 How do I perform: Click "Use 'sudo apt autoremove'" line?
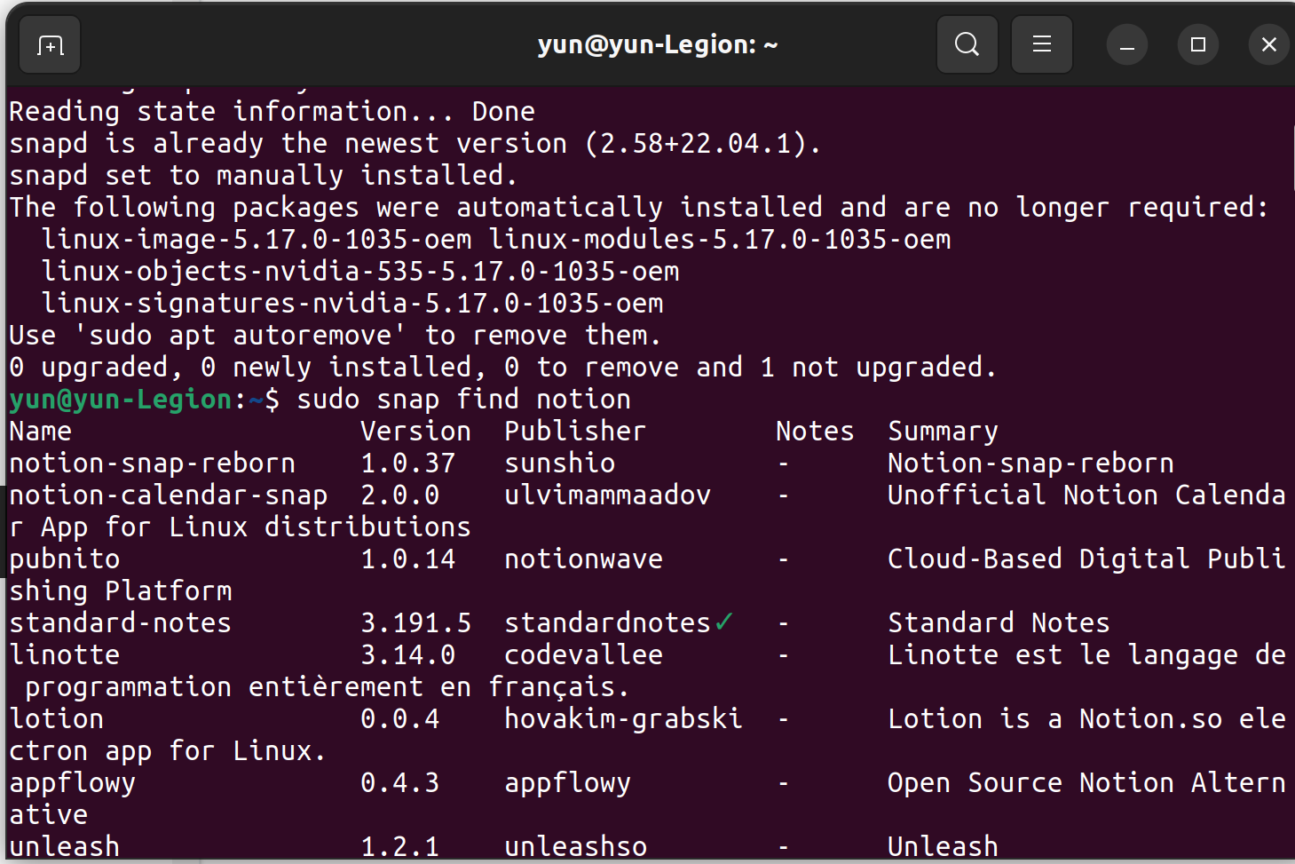336,336
